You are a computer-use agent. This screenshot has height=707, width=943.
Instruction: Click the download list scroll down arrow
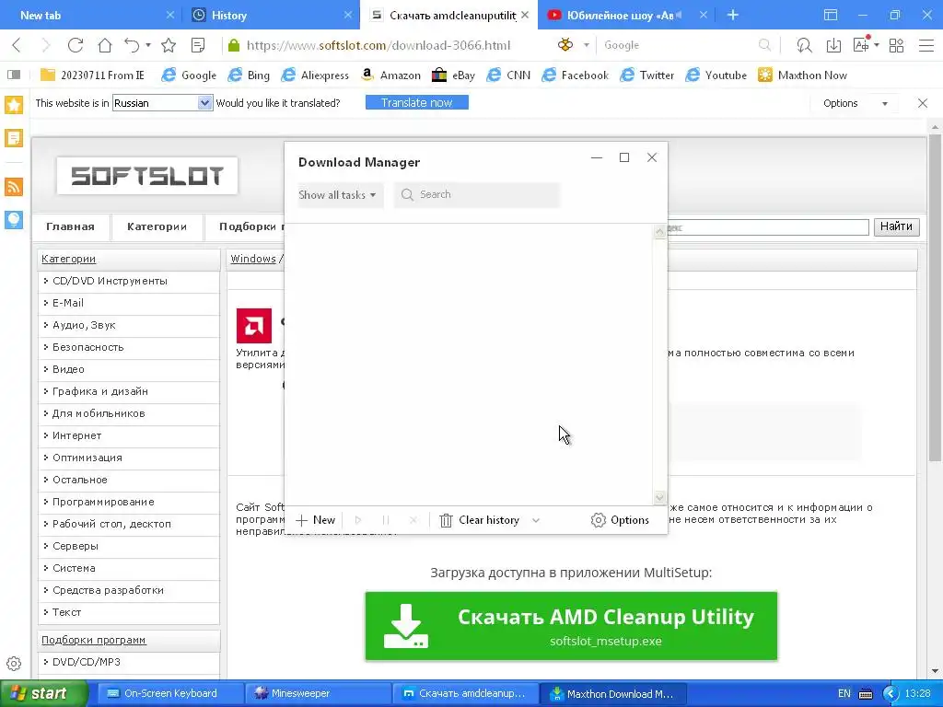coord(659,497)
